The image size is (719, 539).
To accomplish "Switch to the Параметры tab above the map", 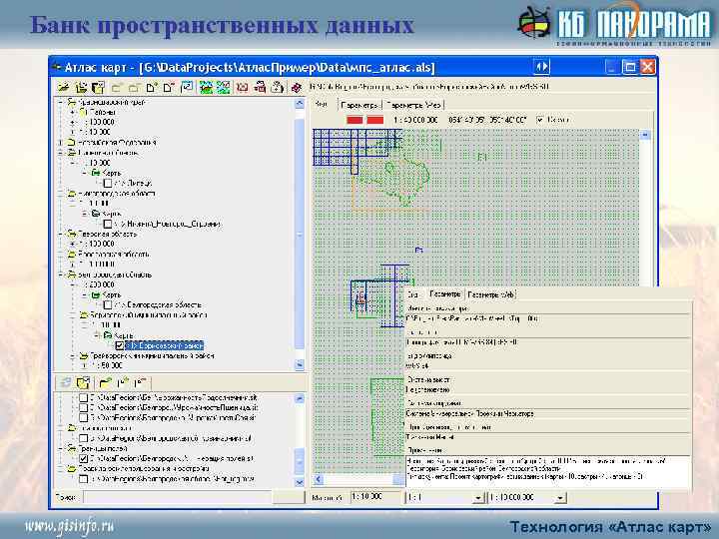I will click(359, 105).
